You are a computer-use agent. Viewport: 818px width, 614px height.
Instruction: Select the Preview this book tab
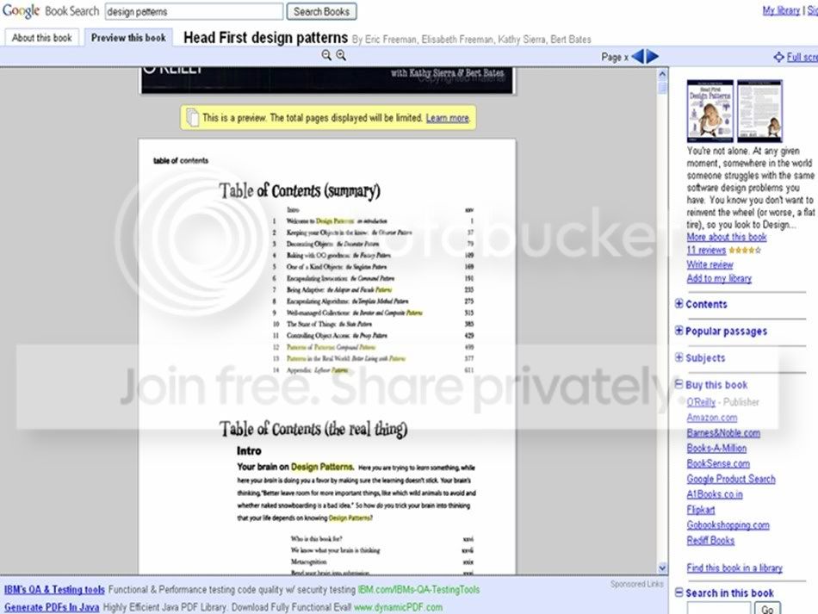click(128, 38)
